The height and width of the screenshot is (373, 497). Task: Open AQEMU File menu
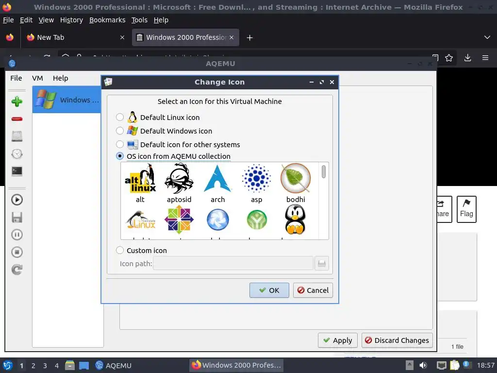click(x=16, y=78)
